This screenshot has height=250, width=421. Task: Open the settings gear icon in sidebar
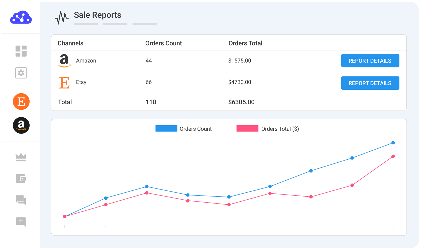(21, 73)
